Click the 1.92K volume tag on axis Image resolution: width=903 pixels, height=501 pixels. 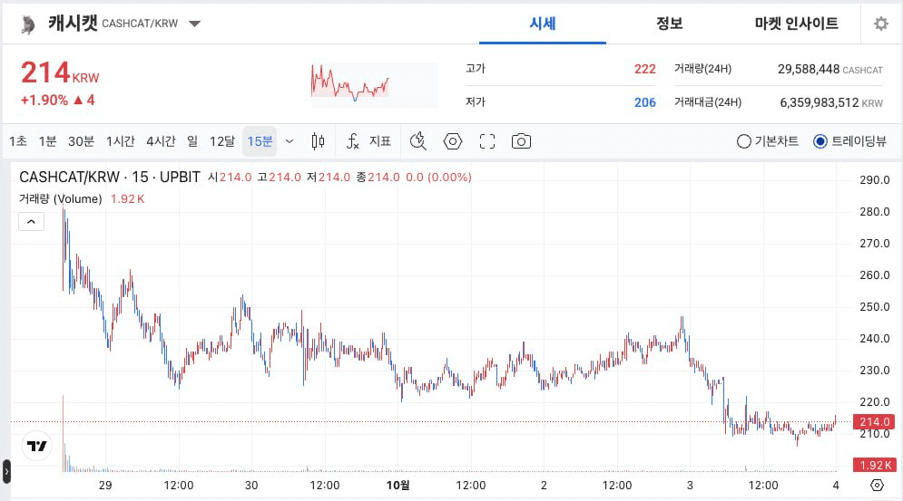pyautogui.click(x=874, y=465)
